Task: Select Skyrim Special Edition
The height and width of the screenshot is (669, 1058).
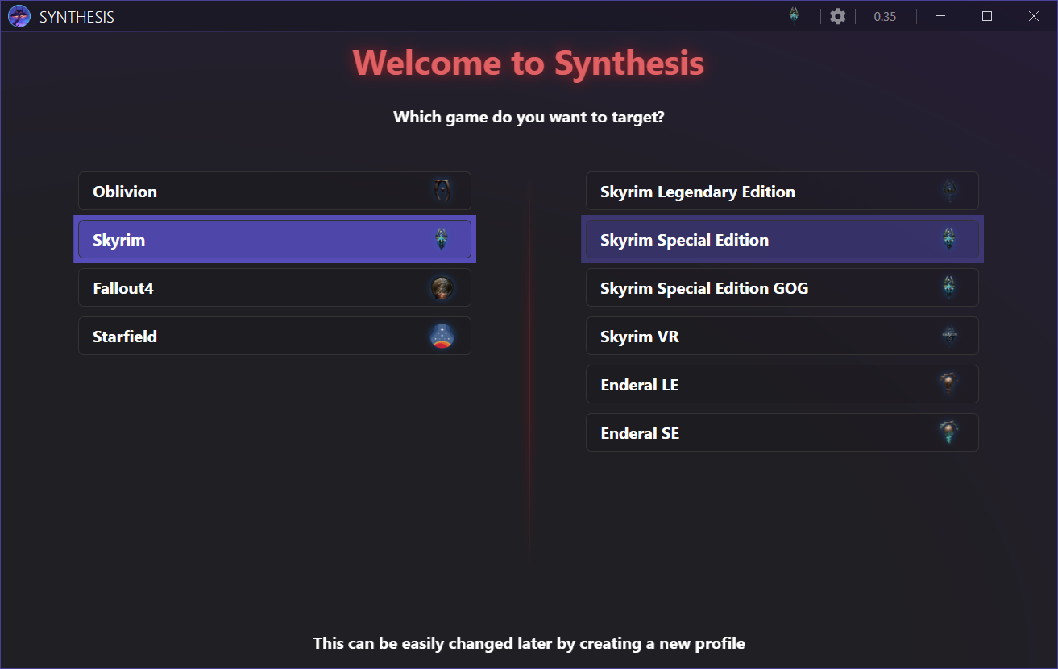Action: (782, 239)
